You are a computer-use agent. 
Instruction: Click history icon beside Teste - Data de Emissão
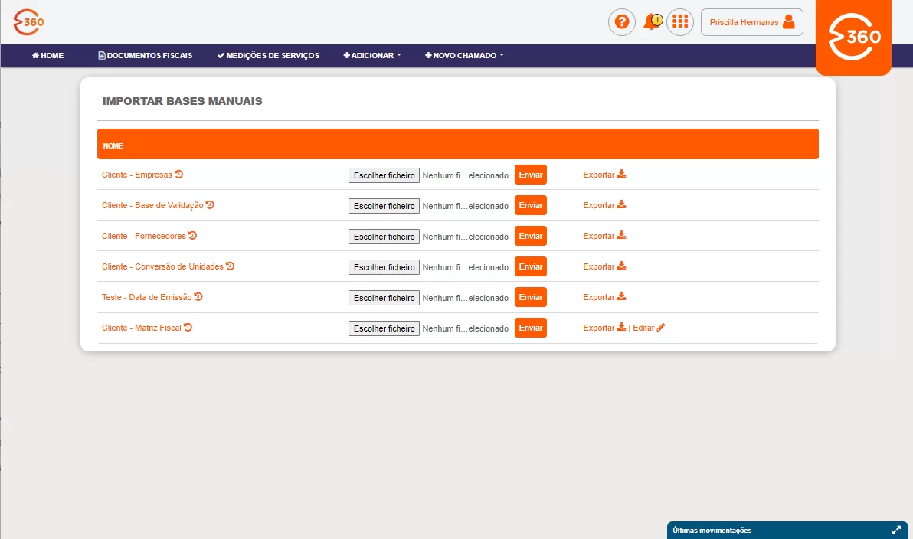coord(198,297)
